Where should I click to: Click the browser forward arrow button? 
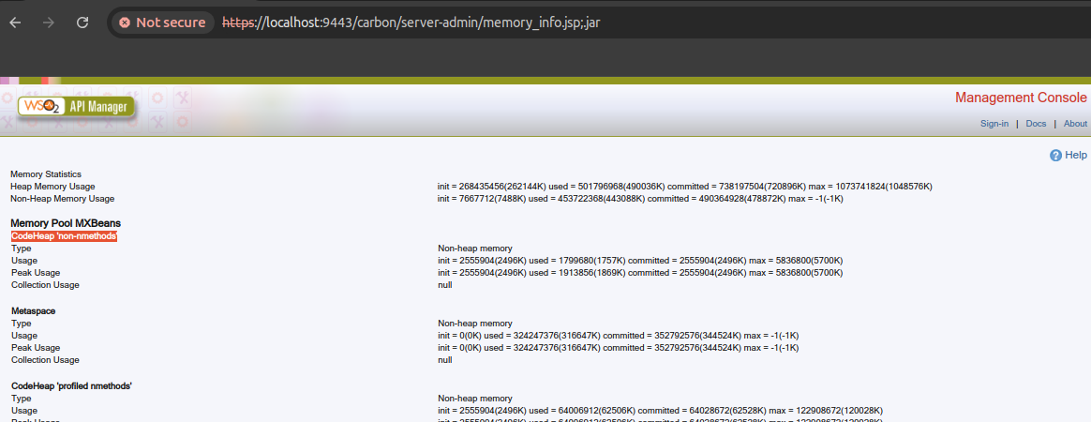click(49, 23)
